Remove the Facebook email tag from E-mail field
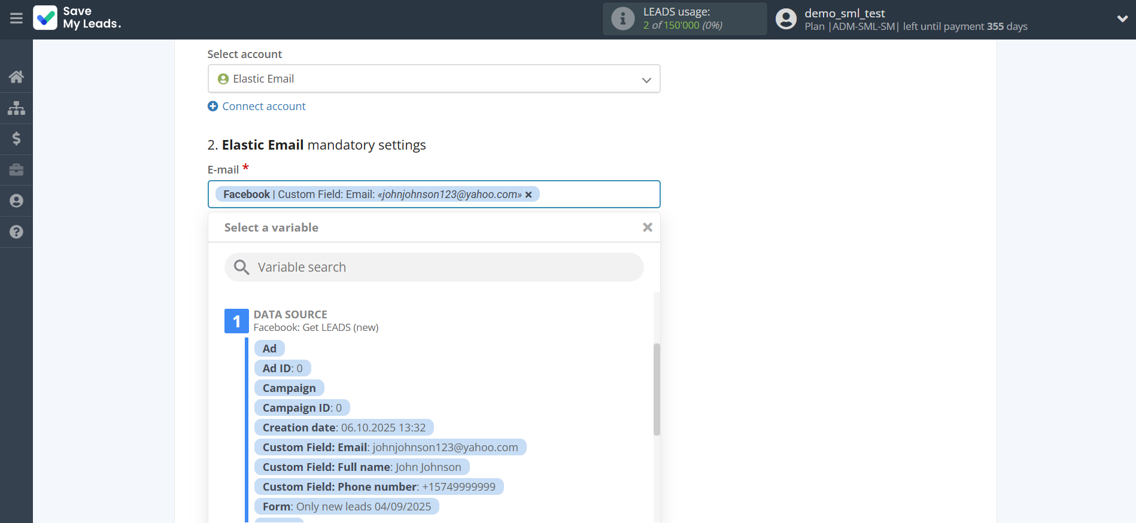Viewport: 1136px width, 523px height. [x=528, y=195]
